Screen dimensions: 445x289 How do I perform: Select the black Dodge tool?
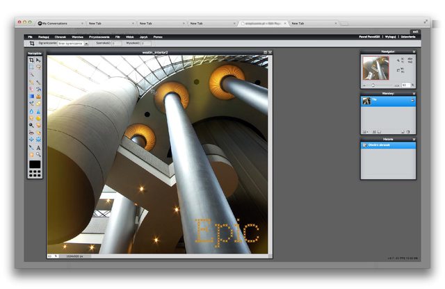coord(31,125)
